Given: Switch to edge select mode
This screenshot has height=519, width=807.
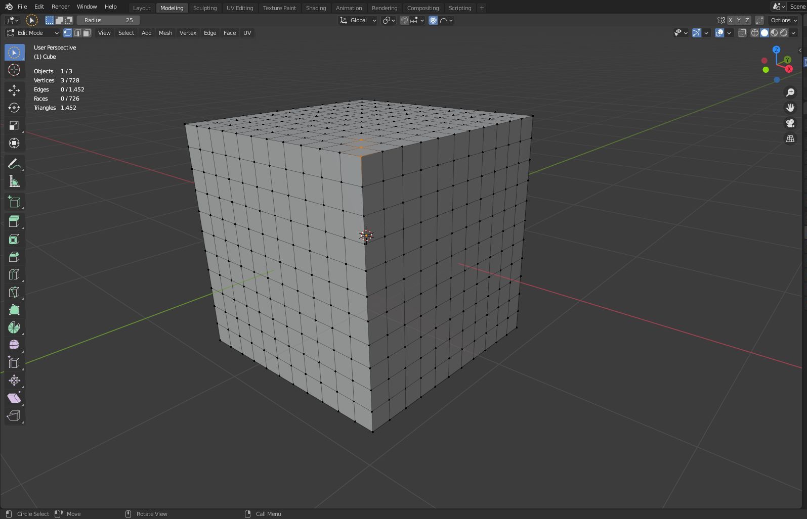Looking at the screenshot, I should [x=77, y=33].
